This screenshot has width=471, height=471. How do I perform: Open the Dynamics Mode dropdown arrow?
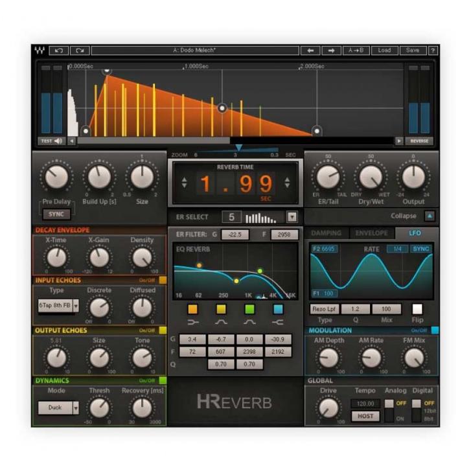76,408
